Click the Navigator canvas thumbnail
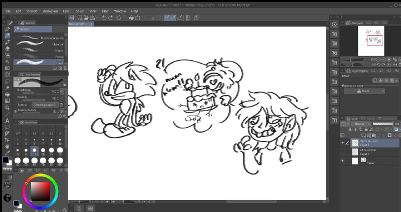Image resolution: width=401 pixels, height=212 pixels. [371, 40]
